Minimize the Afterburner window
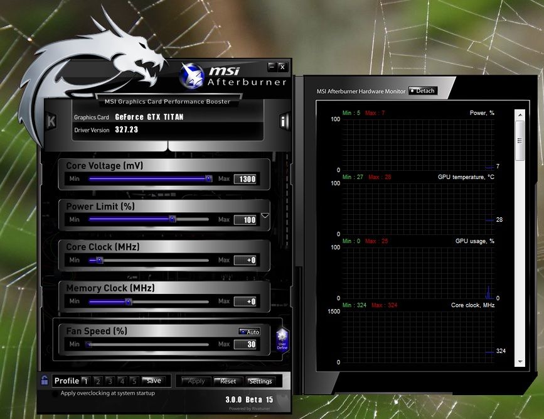This screenshot has height=419, width=544. click(271, 66)
